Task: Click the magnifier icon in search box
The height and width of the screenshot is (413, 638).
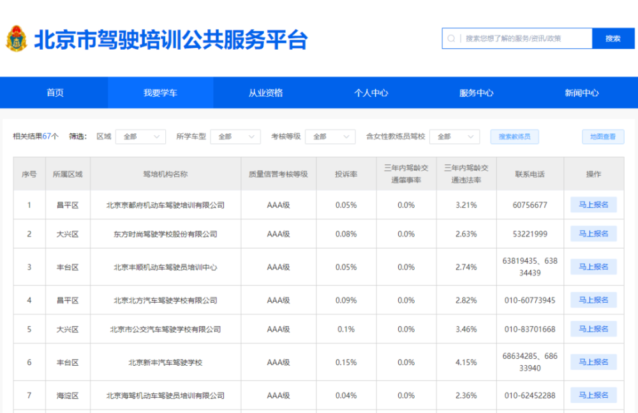Action: click(x=451, y=39)
